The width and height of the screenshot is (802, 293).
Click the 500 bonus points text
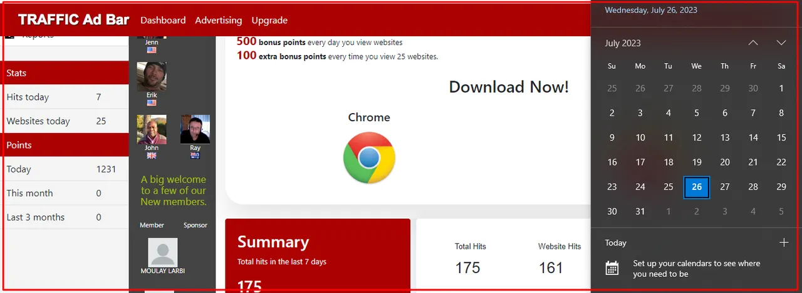click(x=320, y=42)
